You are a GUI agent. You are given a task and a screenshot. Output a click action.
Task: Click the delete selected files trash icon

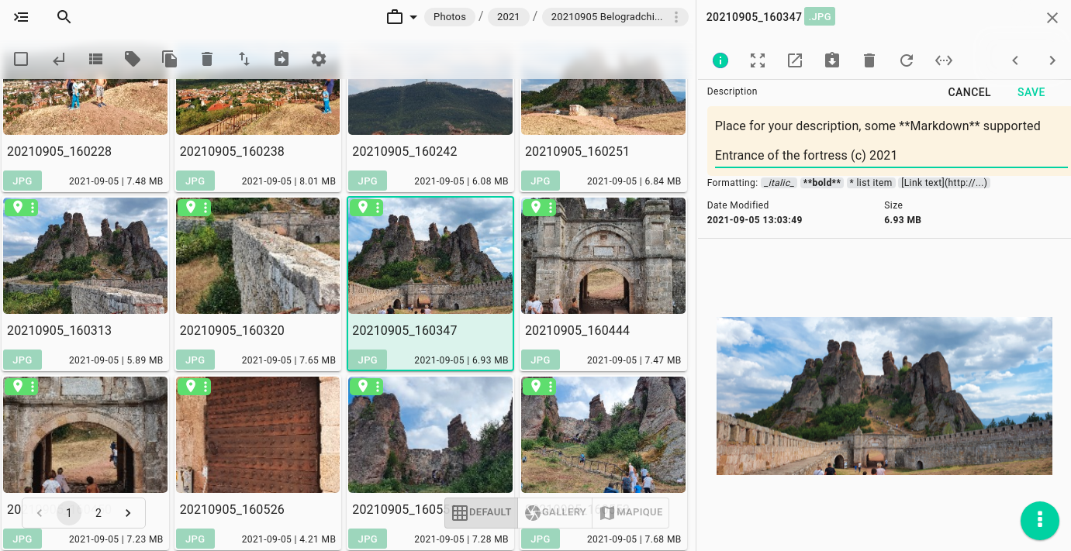[x=206, y=59]
